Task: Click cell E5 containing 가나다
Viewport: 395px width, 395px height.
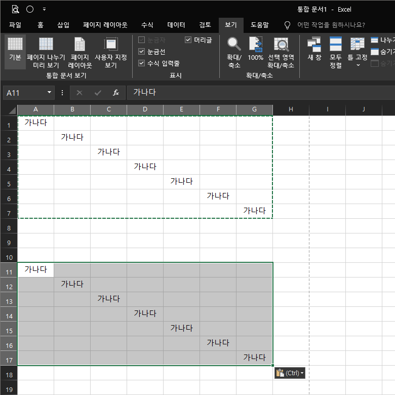Action: click(181, 182)
